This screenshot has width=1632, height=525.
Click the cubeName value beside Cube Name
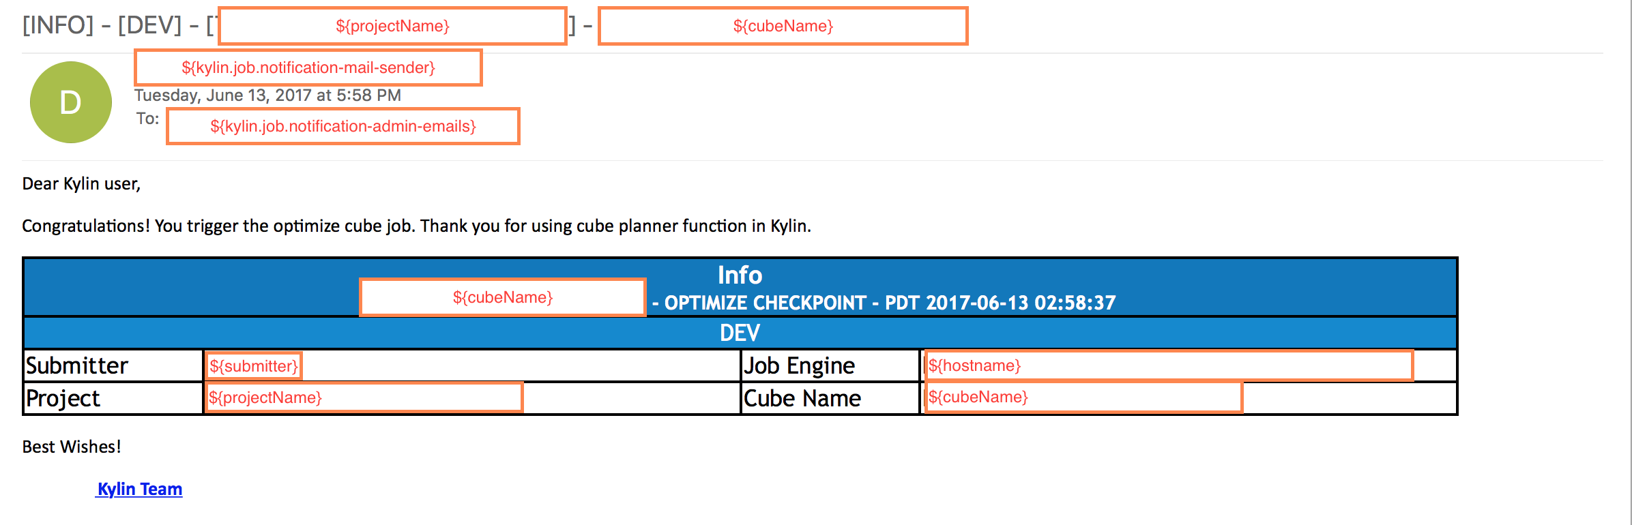[978, 397]
